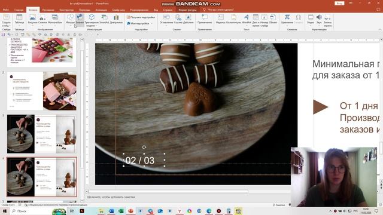Click the New Slide button in the ribbon
This screenshot has width=383, height=215.
(6, 20)
